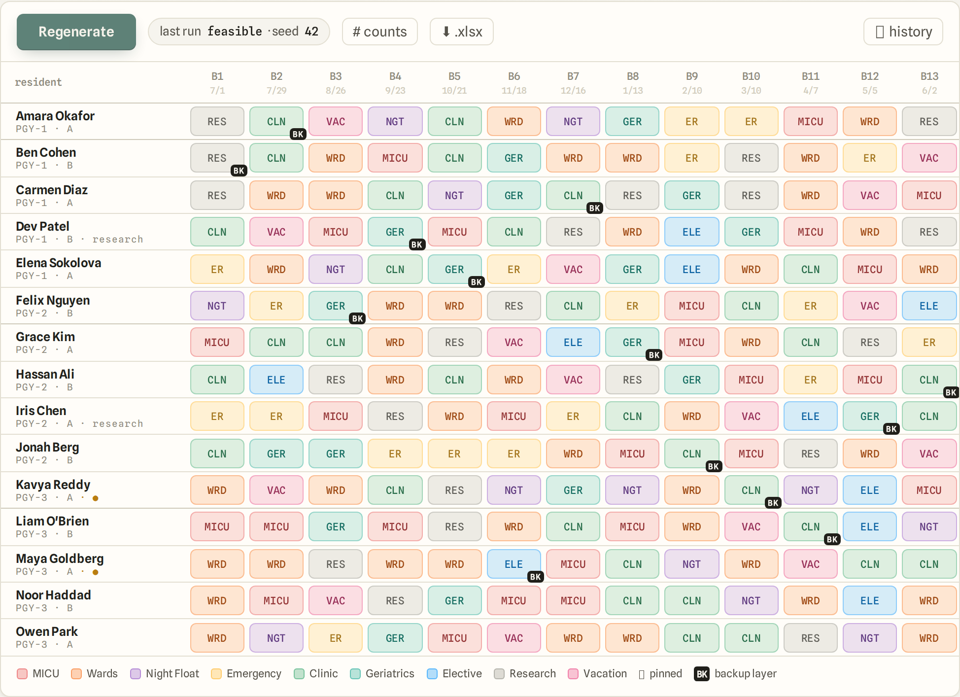Click the Clinic legend color swatch

[299, 674]
